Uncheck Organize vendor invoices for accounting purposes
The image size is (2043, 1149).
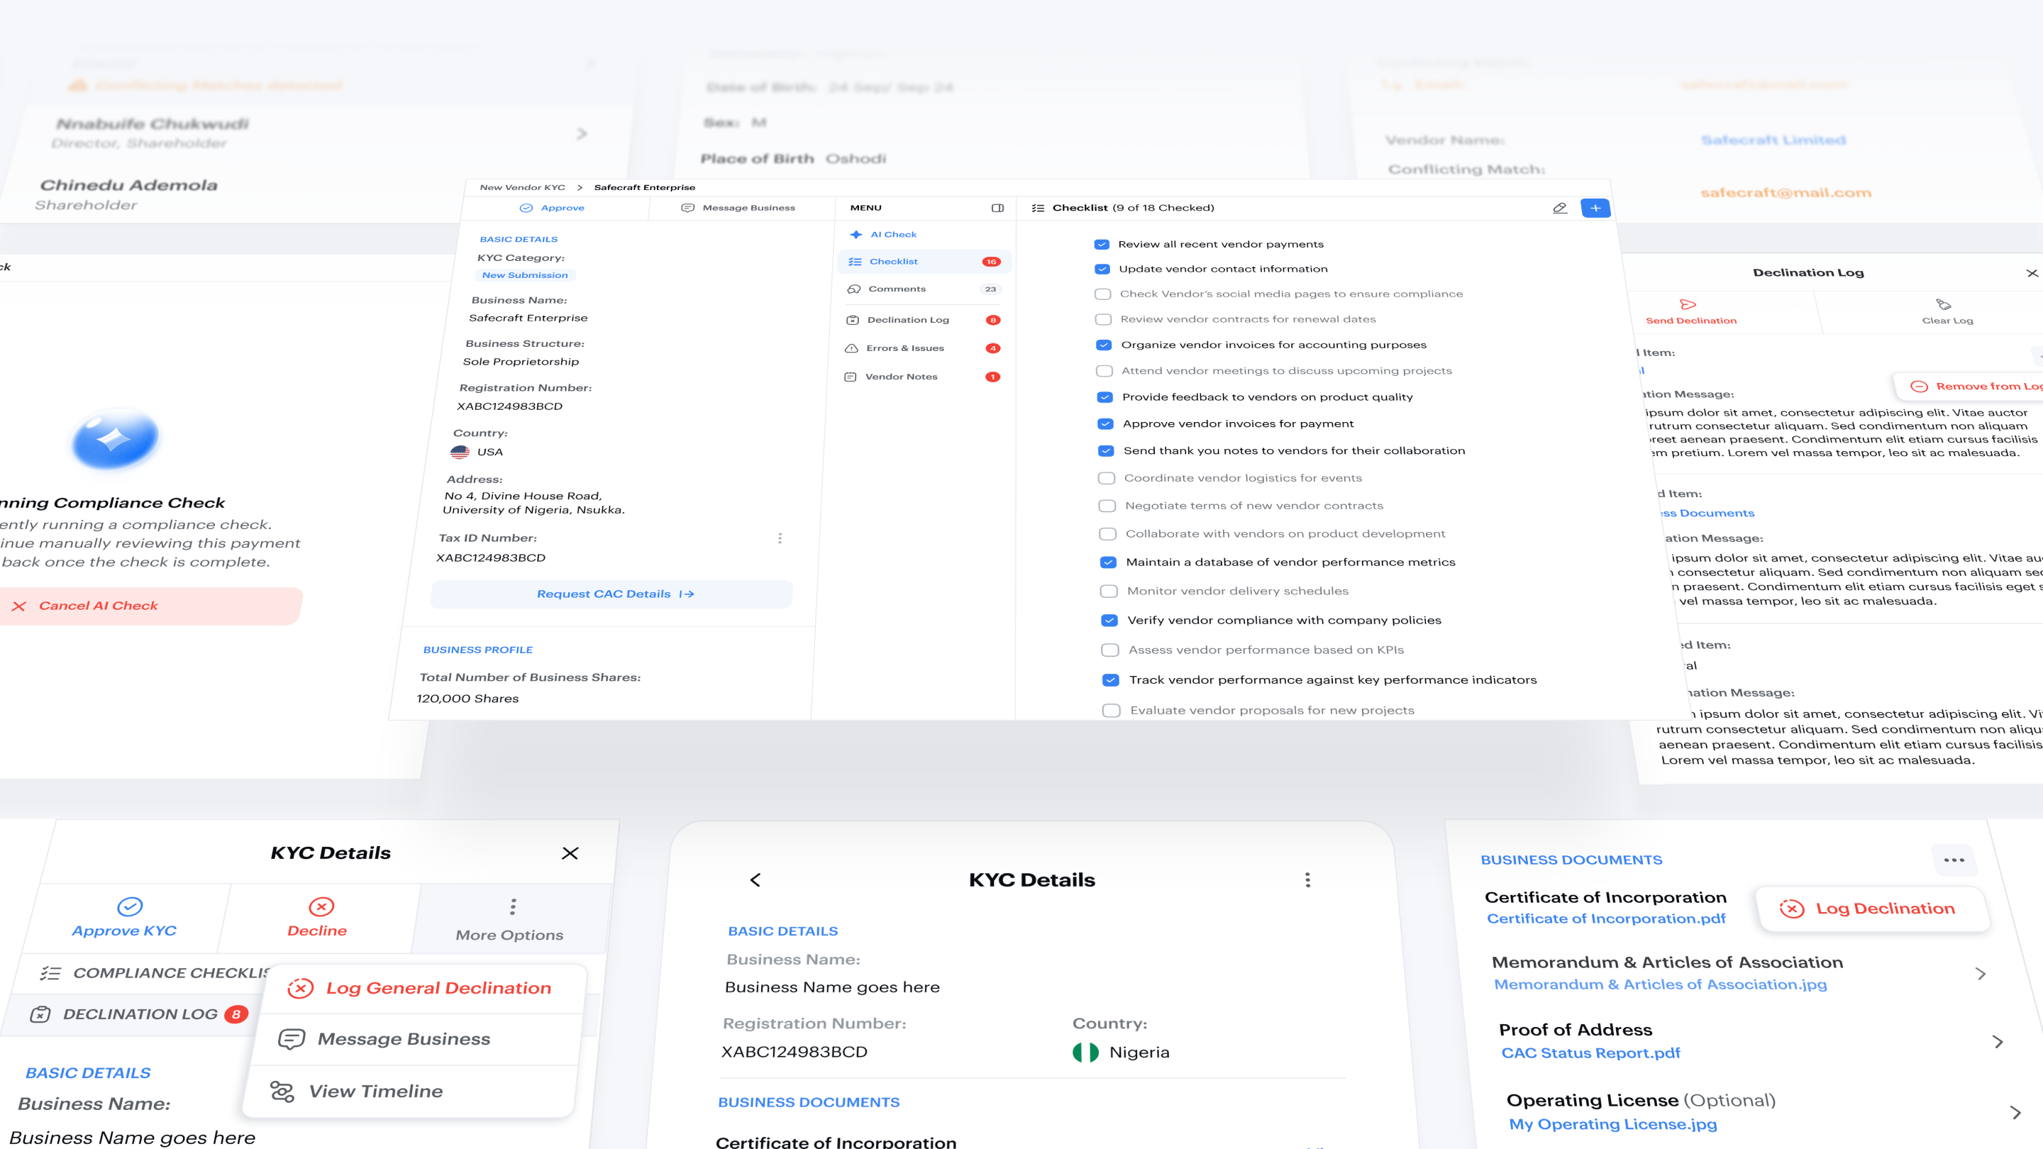tap(1104, 345)
